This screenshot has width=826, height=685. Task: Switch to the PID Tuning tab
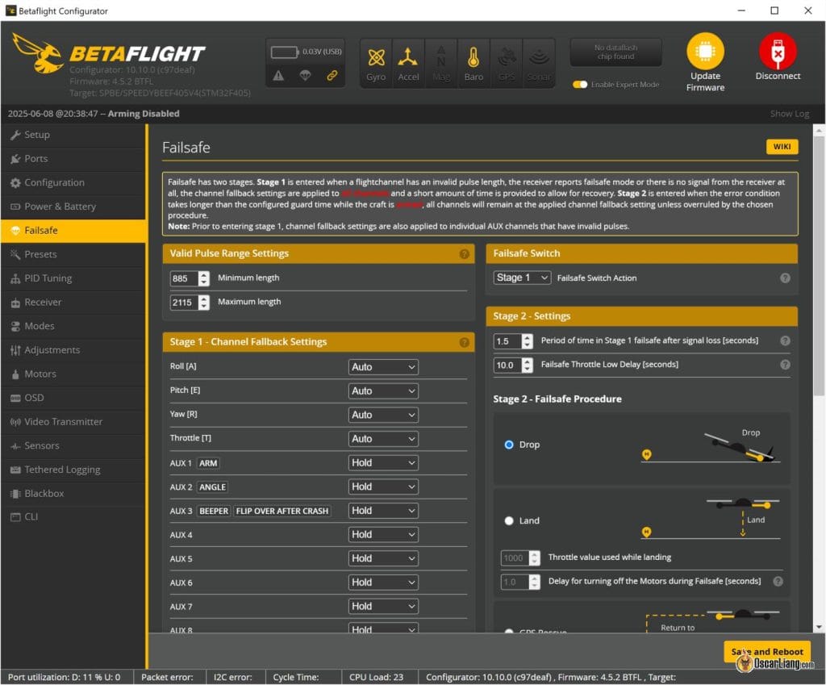click(73, 278)
